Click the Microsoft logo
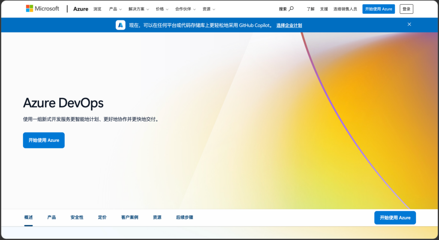 coord(42,9)
